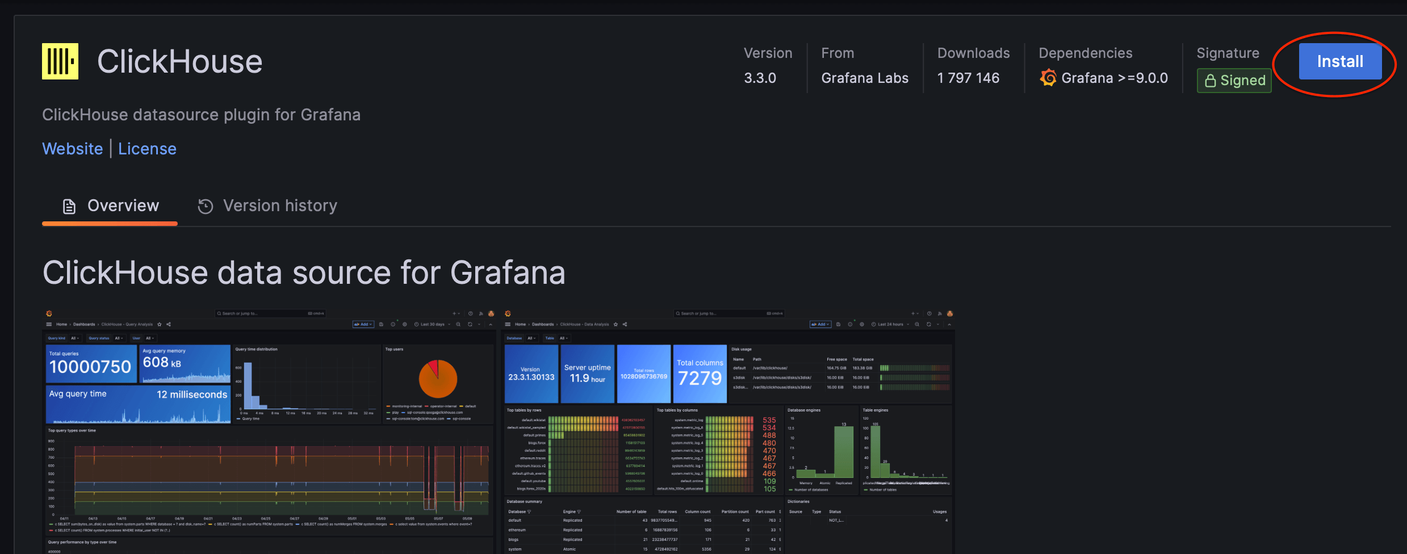The width and height of the screenshot is (1407, 554).
Task: Click the yellow ClickHouse logo icon
Action: click(60, 61)
